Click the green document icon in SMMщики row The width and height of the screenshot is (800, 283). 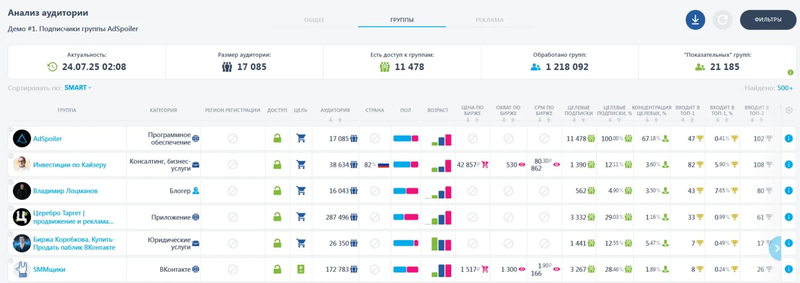[301, 269]
